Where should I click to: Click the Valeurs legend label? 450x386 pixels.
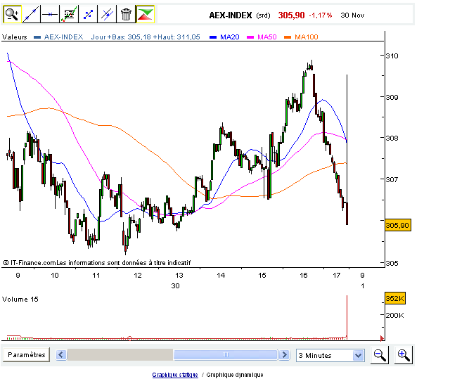click(x=14, y=37)
